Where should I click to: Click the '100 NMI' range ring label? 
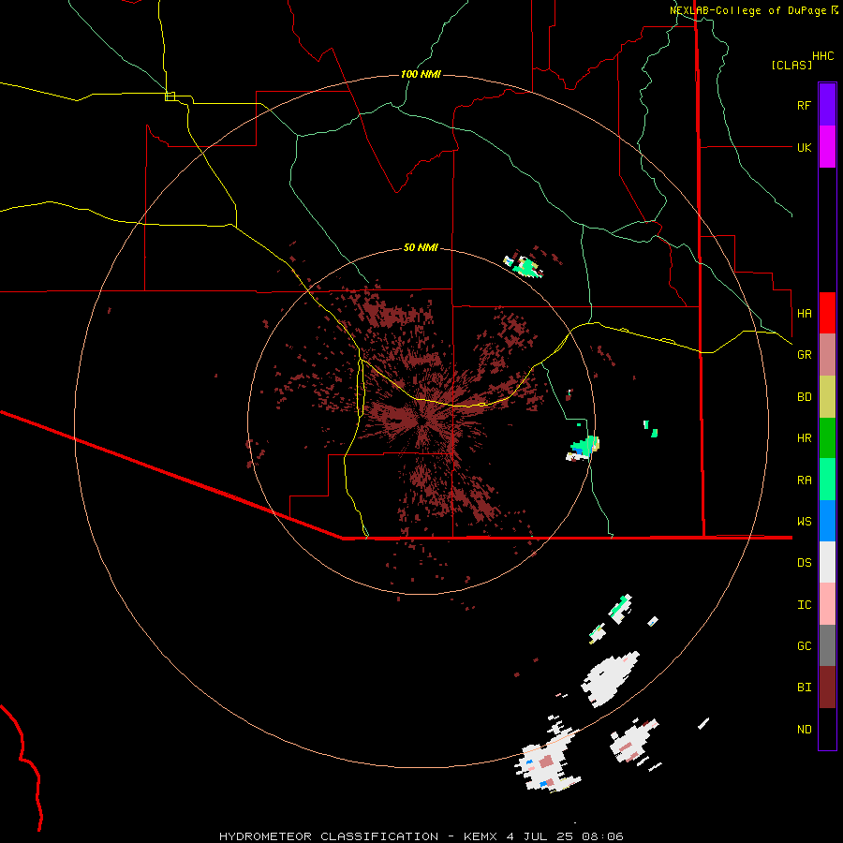tap(421, 74)
